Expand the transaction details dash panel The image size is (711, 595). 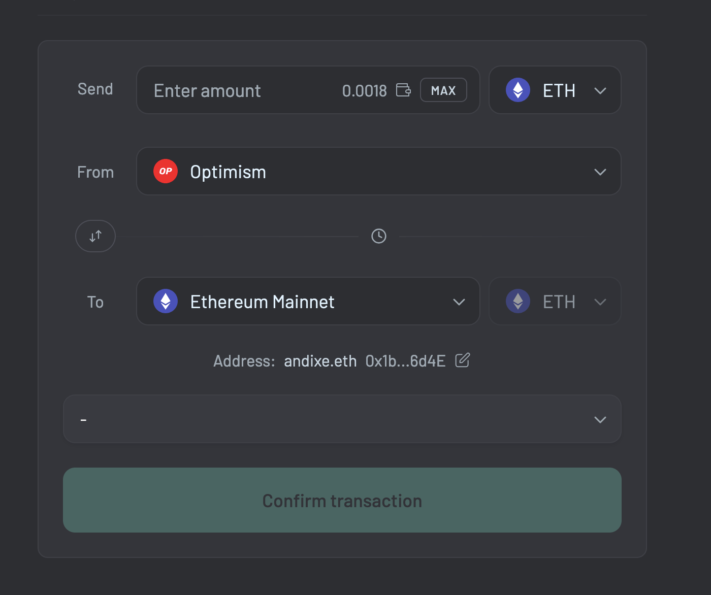click(342, 419)
